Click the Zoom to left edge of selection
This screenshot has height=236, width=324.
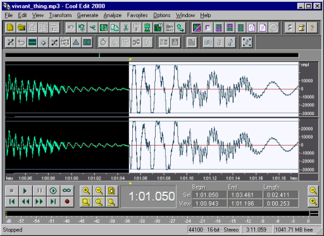point(99,202)
